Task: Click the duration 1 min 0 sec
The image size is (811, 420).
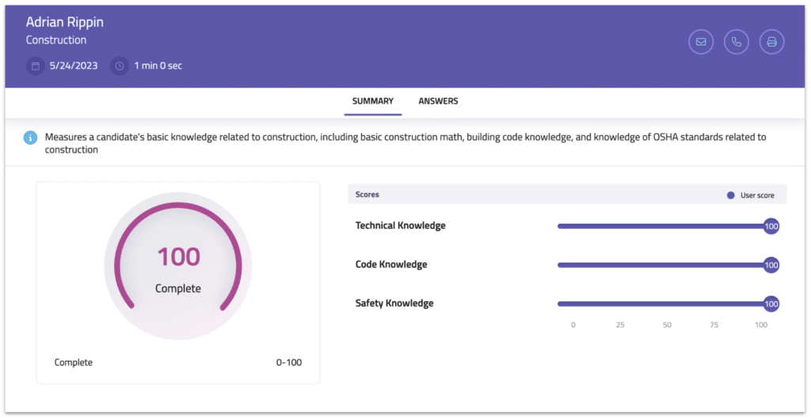Action: coord(158,66)
